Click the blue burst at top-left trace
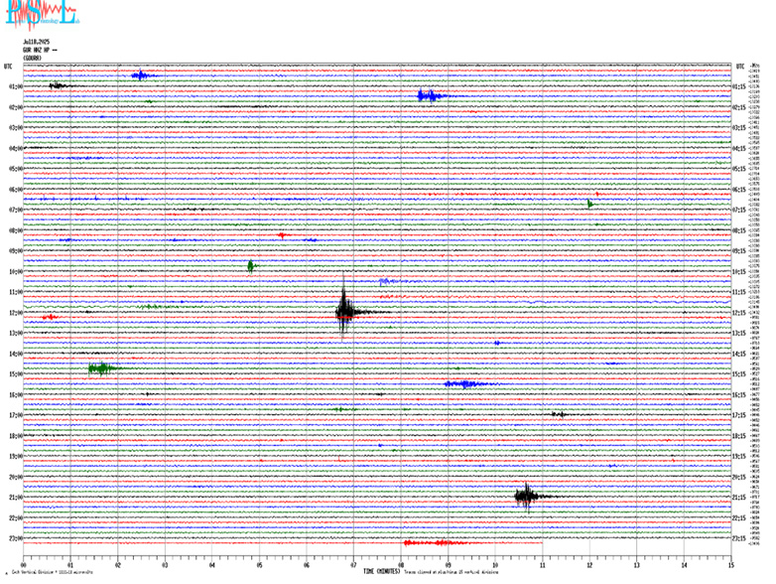 141,75
